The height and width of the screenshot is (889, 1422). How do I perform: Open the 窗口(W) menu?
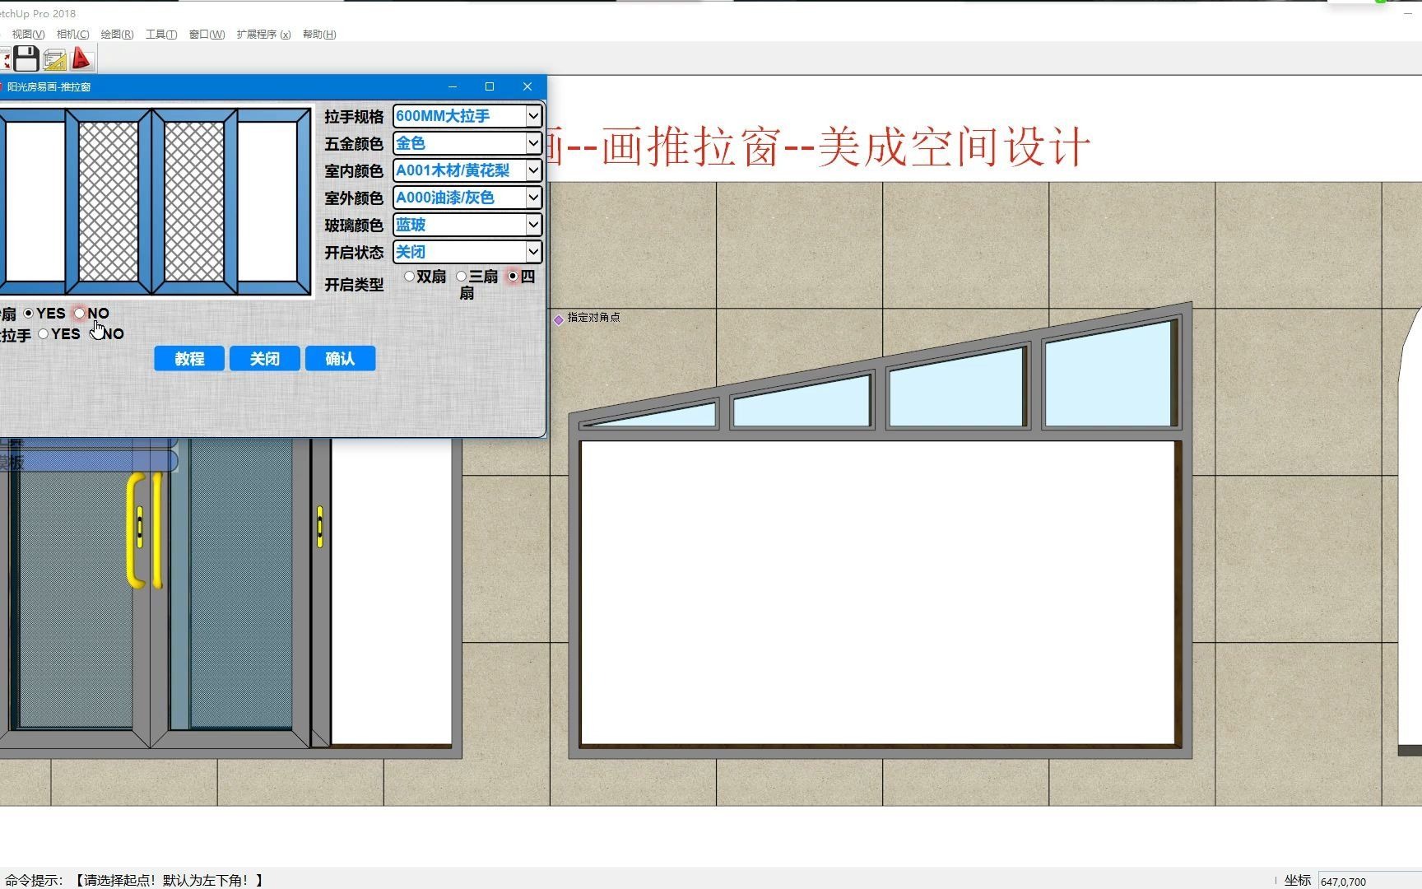pyautogui.click(x=206, y=34)
